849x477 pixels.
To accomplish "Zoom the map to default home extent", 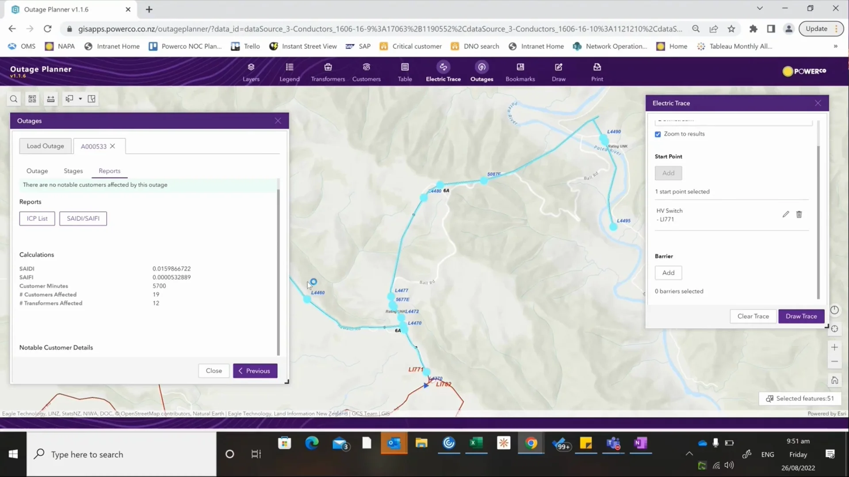I will point(835,380).
